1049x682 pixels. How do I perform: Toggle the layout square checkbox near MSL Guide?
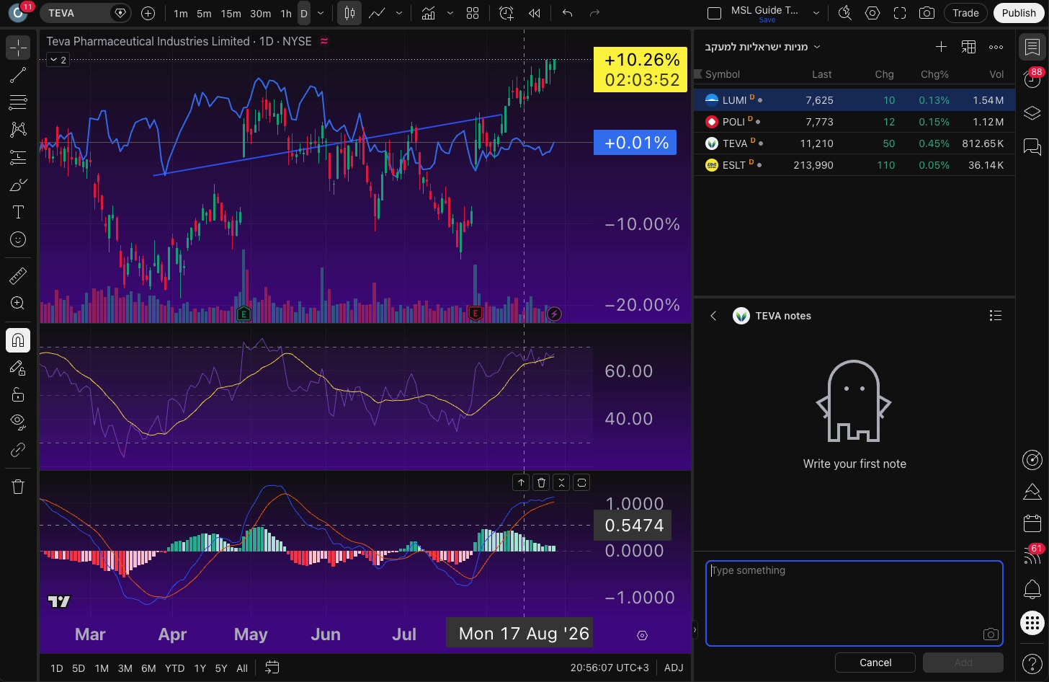click(x=714, y=13)
